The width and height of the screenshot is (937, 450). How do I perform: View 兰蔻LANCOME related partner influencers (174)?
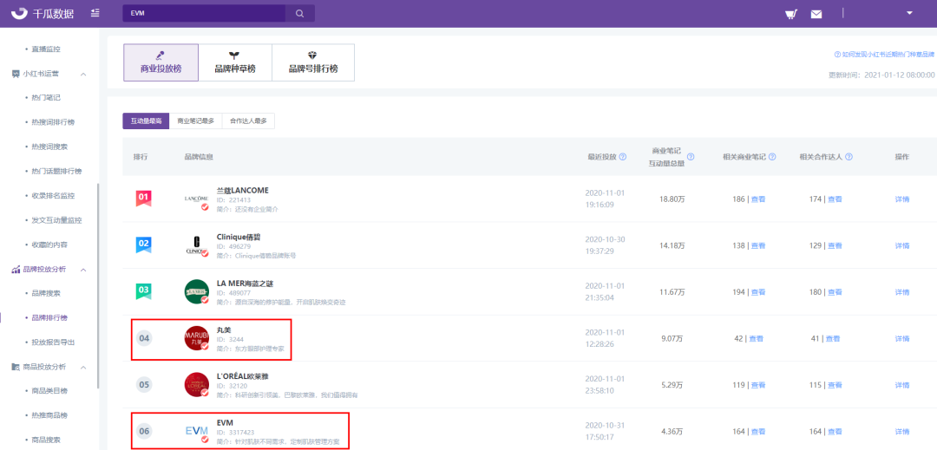835,199
